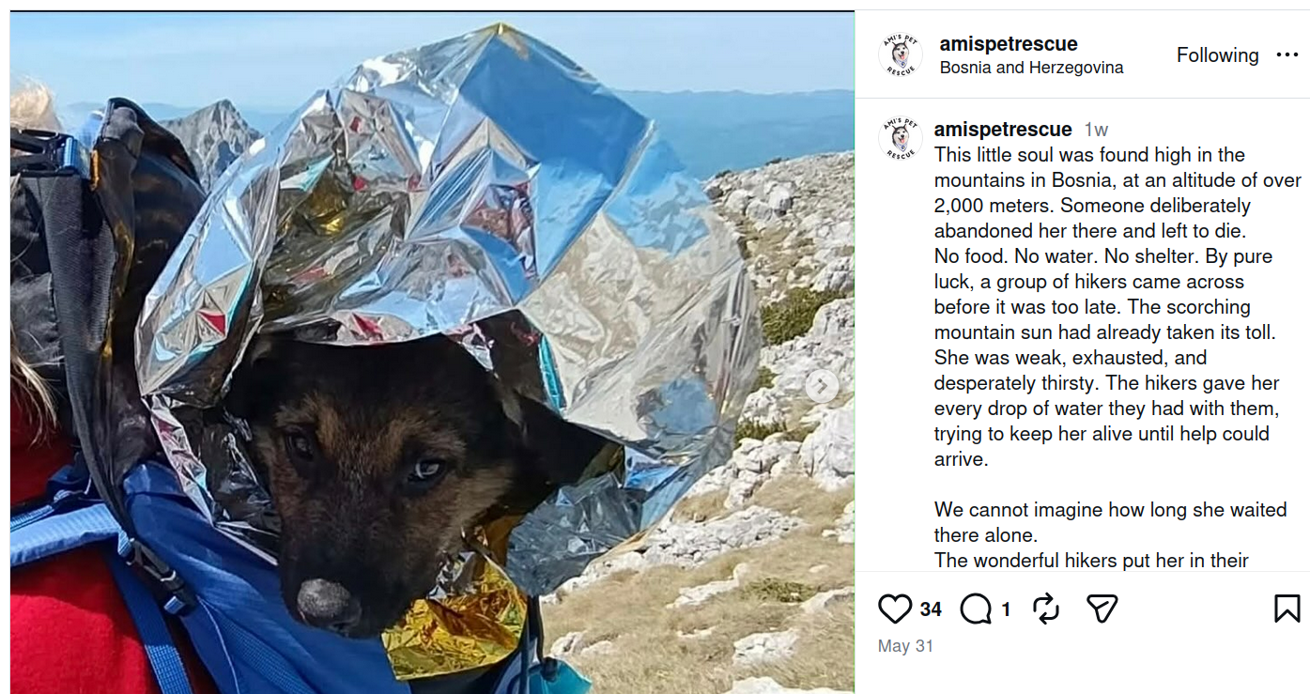This screenshot has width=1310, height=694.
Task: Open comments via speech bubble icon
Action: coord(976,609)
